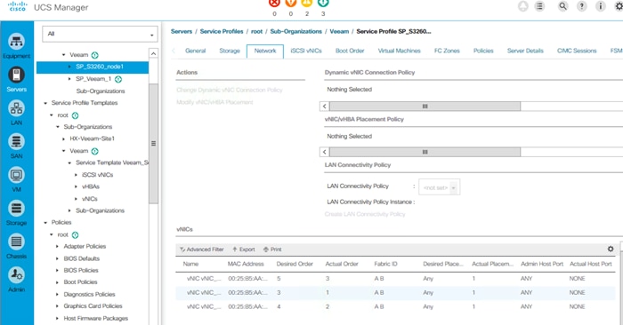Sort by Fabric ID column header
623x325 pixels.
click(x=385, y=264)
